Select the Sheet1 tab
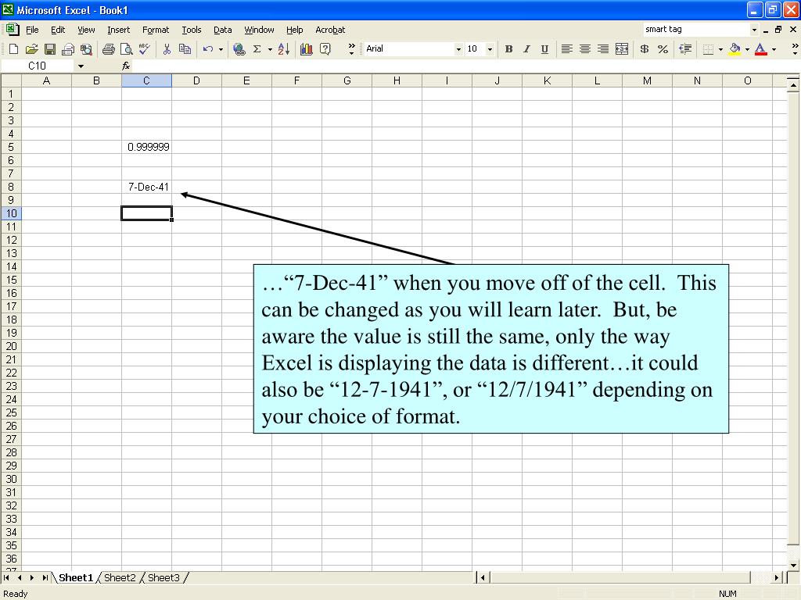 click(76, 577)
